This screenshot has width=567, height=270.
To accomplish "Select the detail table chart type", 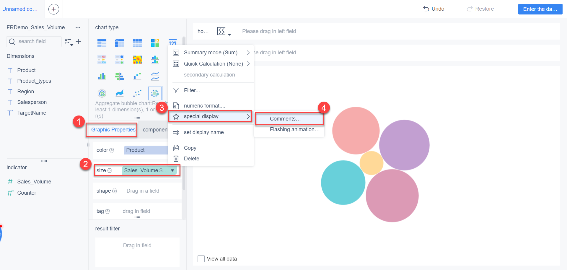I will tap(137, 43).
